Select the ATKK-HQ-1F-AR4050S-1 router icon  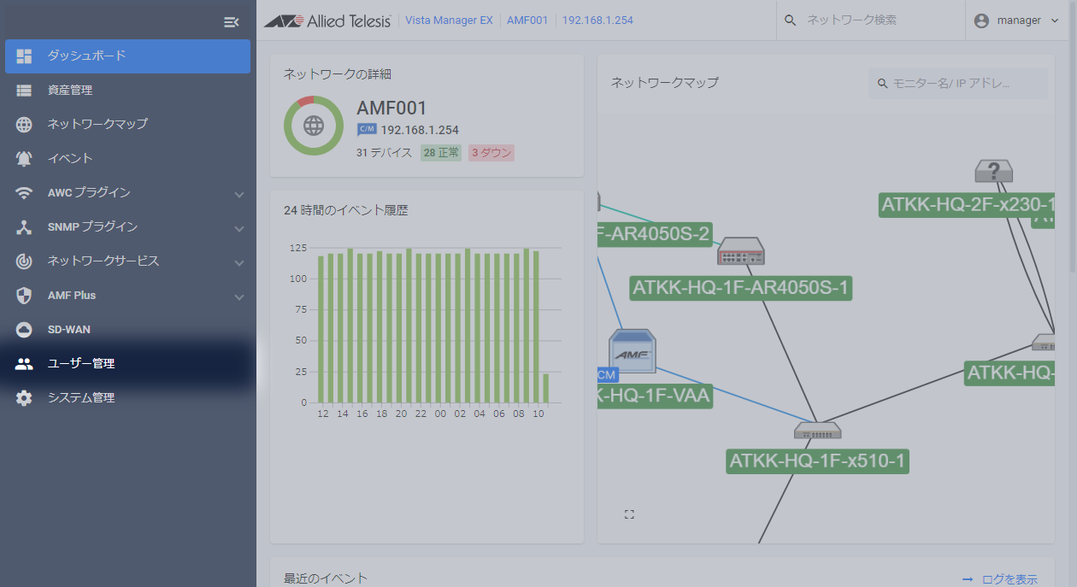point(741,251)
